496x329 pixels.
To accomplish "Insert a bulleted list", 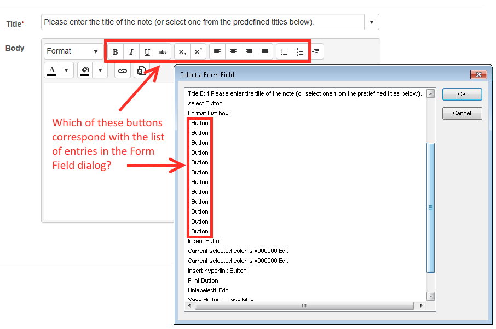I will [284, 52].
